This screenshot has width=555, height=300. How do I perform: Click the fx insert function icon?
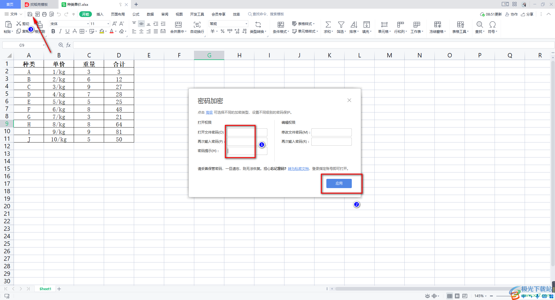(x=69, y=45)
